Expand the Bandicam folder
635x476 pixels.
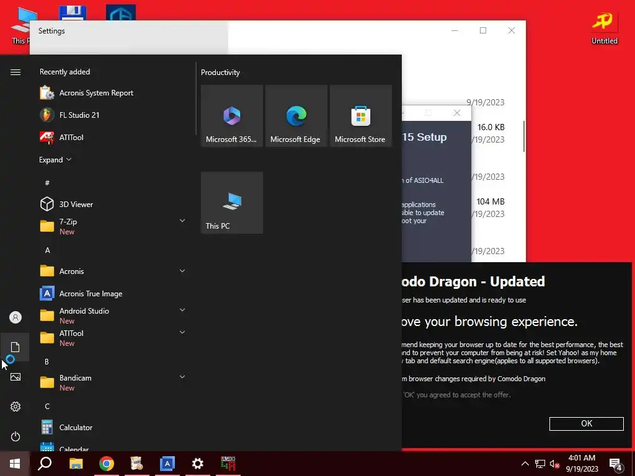tap(182, 377)
